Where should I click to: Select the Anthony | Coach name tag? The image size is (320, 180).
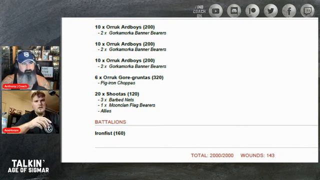pos(15,86)
